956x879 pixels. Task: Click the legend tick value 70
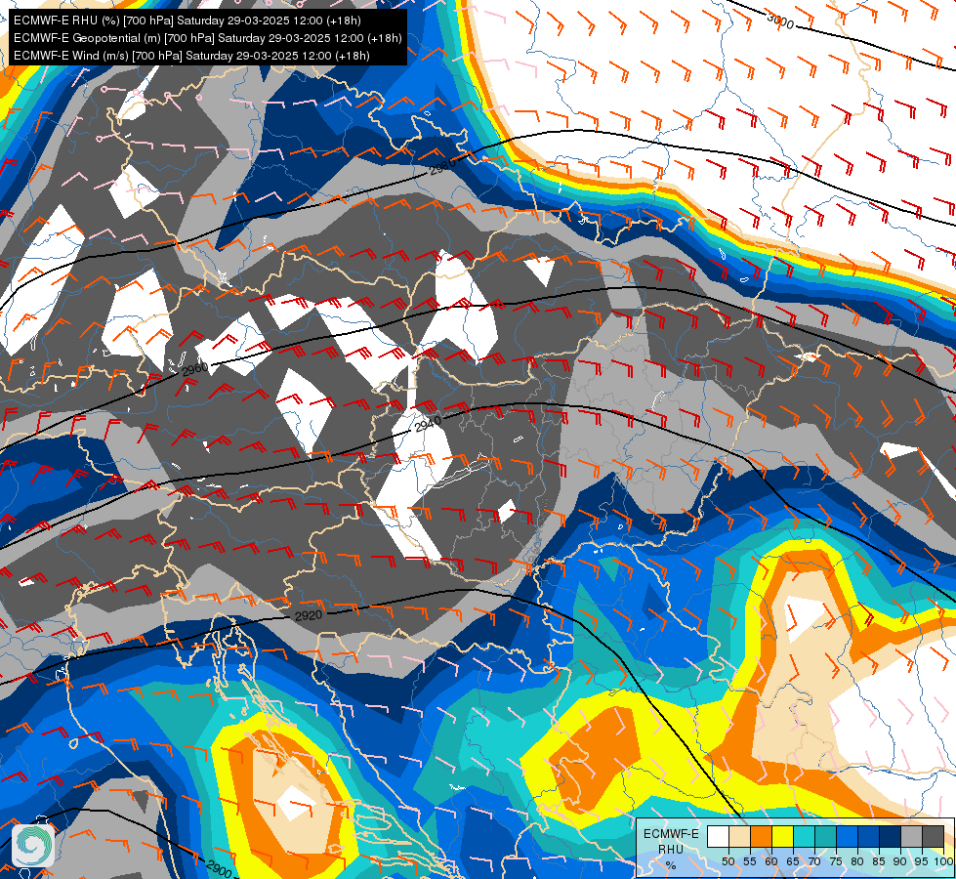tap(814, 861)
